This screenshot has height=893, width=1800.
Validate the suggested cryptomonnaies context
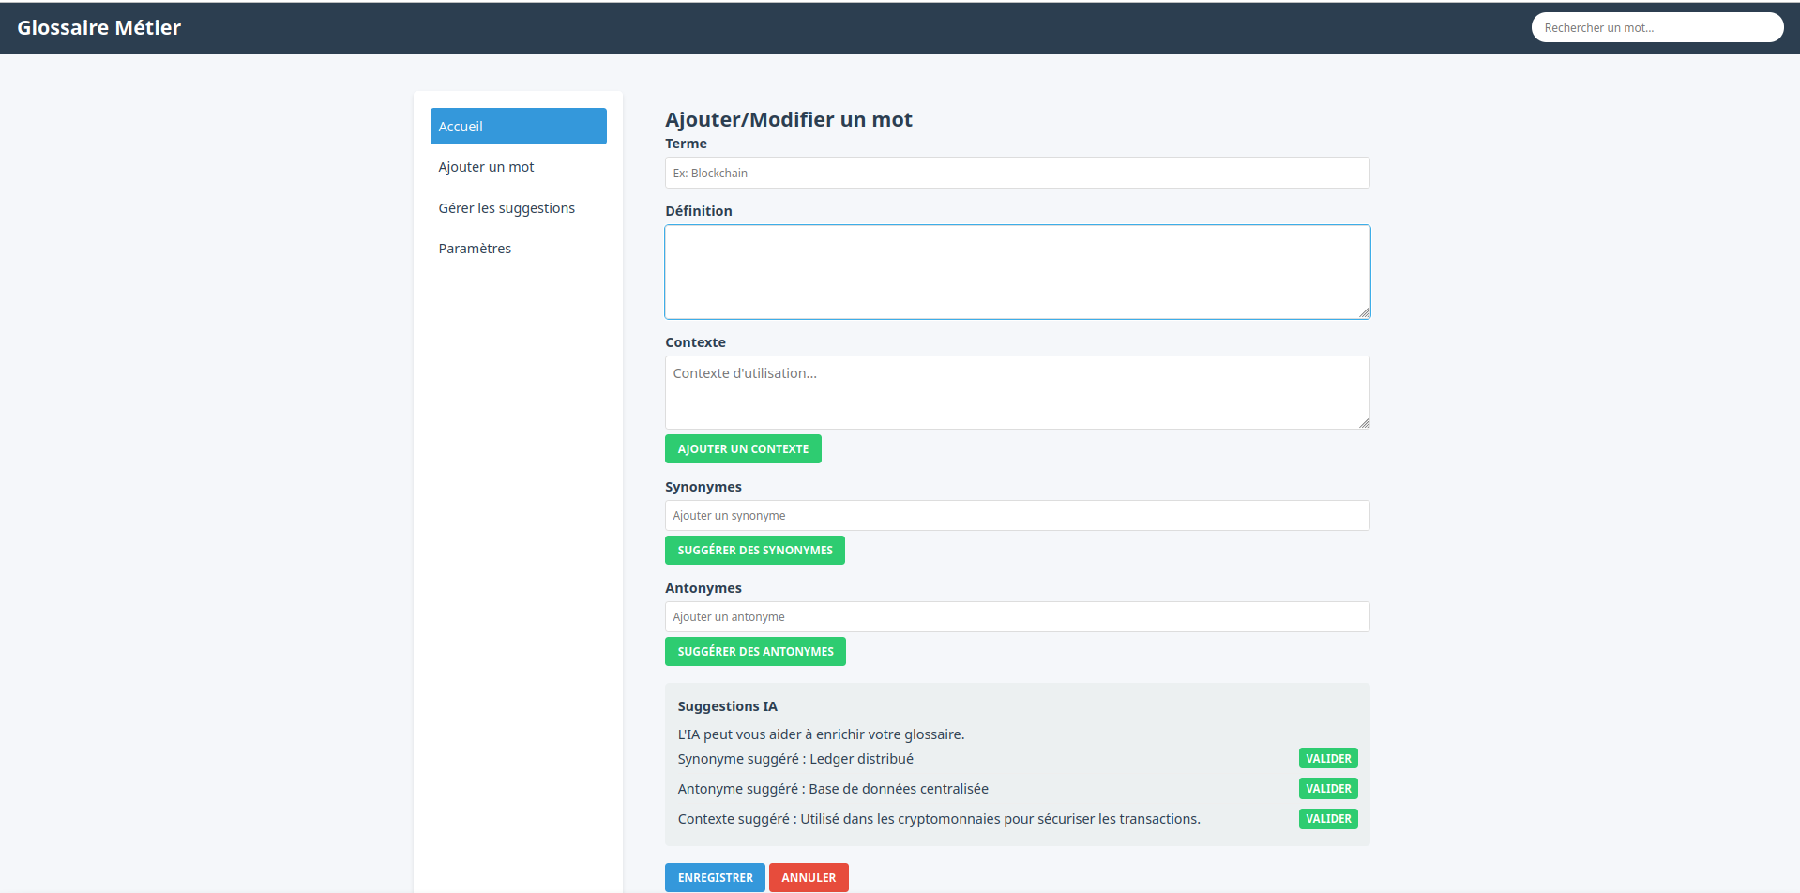[x=1328, y=819]
